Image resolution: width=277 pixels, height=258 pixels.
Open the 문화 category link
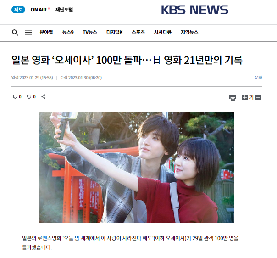[258, 78]
